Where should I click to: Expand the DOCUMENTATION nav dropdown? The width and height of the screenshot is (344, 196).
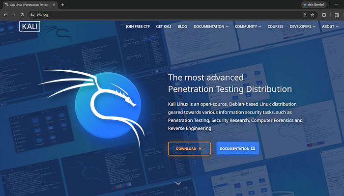tap(211, 27)
